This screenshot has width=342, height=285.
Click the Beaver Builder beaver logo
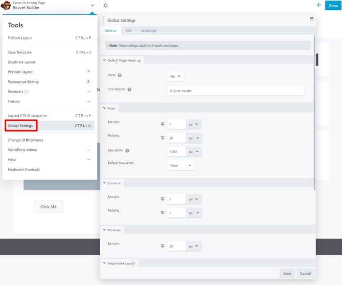[6, 5]
